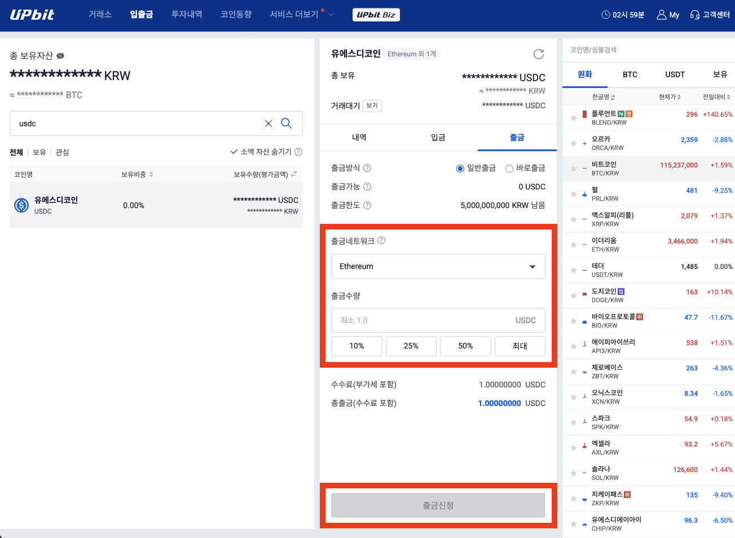Switch to the 내역 tab
735x538 pixels.
[359, 137]
